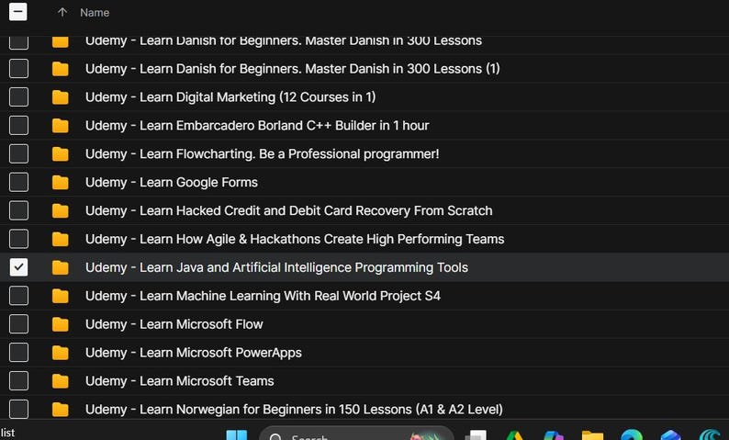Click the folder icon for Learn Digital Marketing
Image resolution: width=729 pixels, height=440 pixels.
click(x=60, y=97)
